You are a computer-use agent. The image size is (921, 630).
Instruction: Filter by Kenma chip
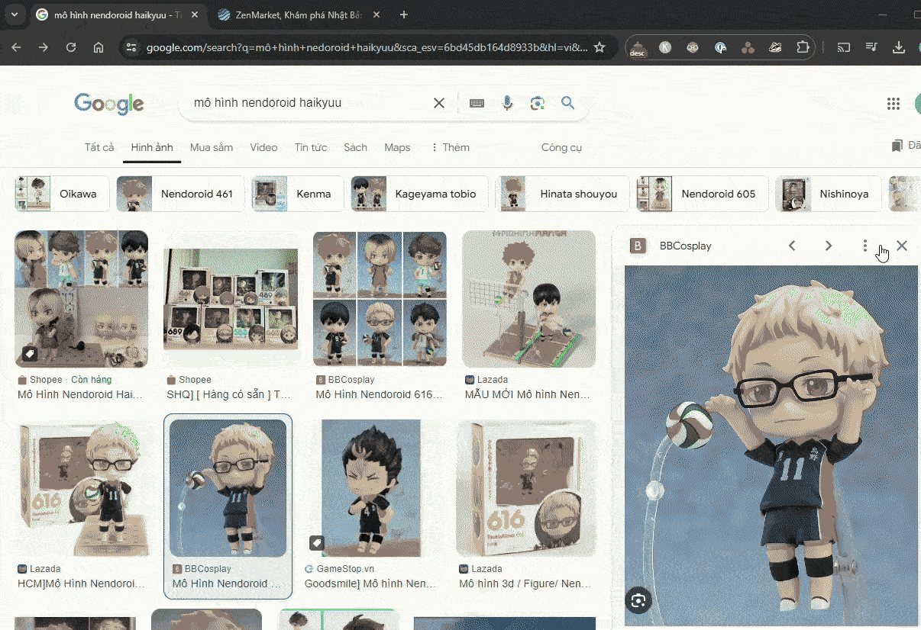[296, 194]
